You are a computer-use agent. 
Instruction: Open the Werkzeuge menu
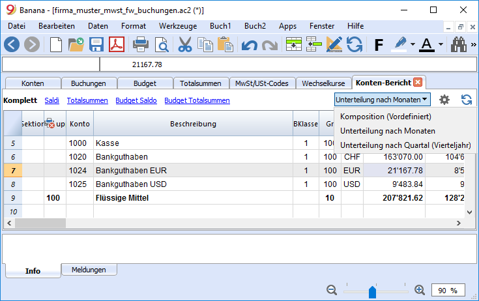tap(178, 26)
